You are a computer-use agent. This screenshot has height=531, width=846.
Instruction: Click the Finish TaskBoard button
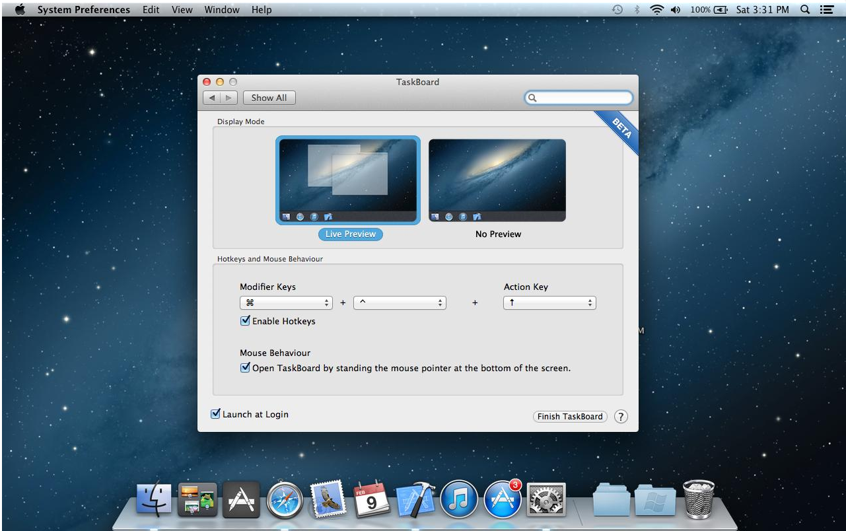point(570,416)
